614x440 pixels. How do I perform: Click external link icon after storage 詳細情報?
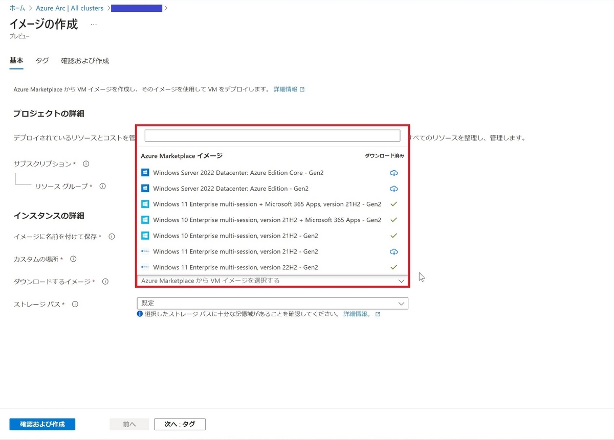coord(378,314)
